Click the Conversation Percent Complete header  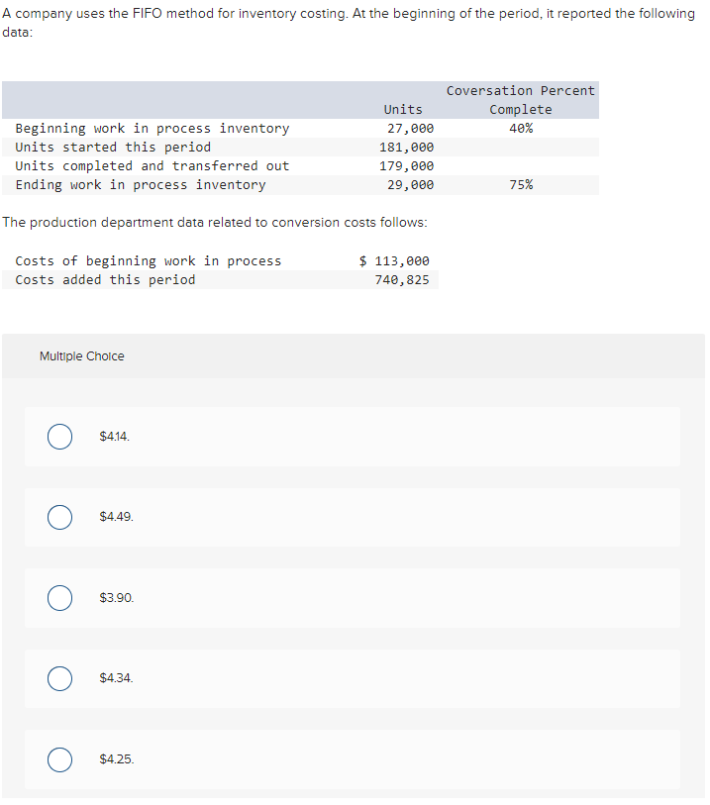520,99
